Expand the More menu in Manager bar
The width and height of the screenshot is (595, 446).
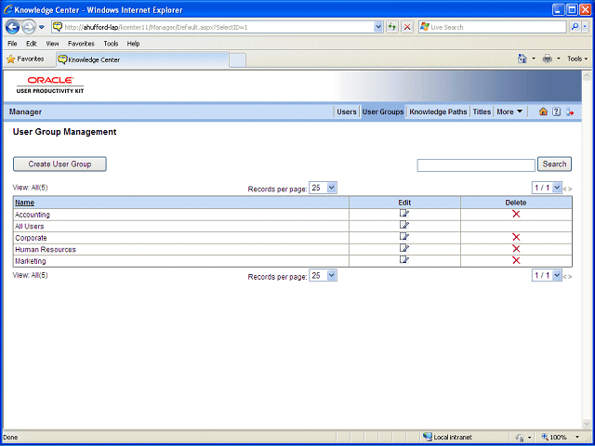tap(509, 111)
